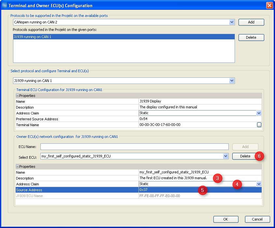
Task: Confirm the configuration with OK
Action: (x=225, y=219)
